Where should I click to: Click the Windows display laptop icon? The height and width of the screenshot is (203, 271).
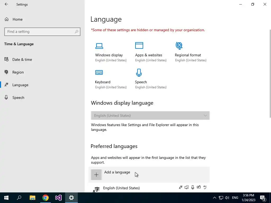99,46
